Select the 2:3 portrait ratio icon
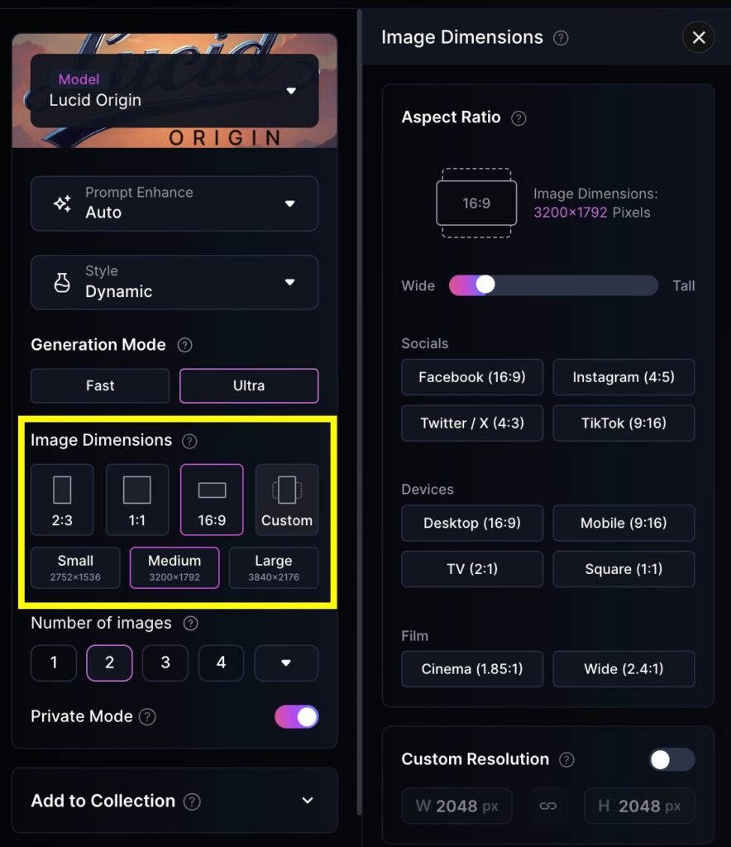The image size is (731, 847). (62, 500)
